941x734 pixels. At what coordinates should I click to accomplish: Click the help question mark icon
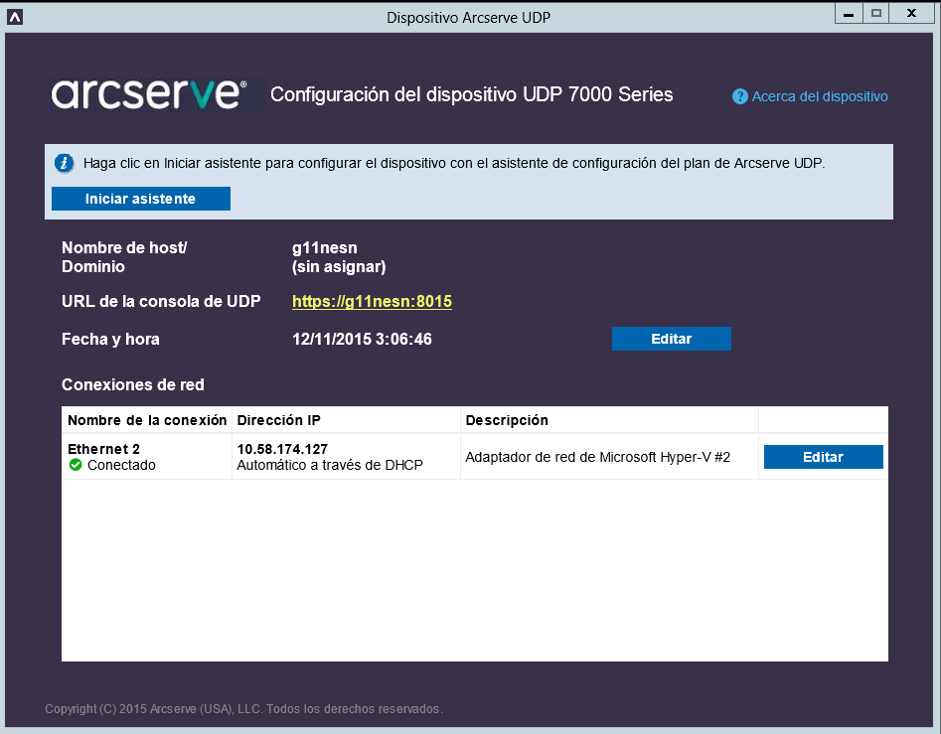point(740,96)
